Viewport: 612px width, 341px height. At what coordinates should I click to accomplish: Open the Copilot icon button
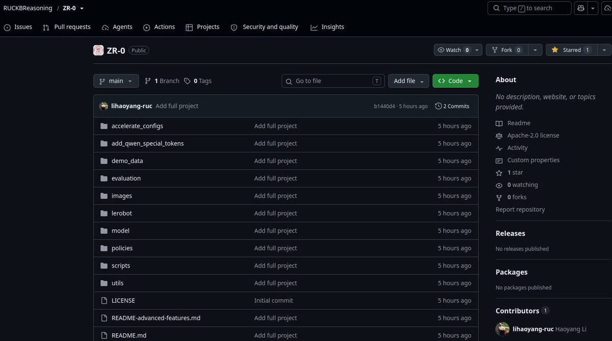click(581, 8)
